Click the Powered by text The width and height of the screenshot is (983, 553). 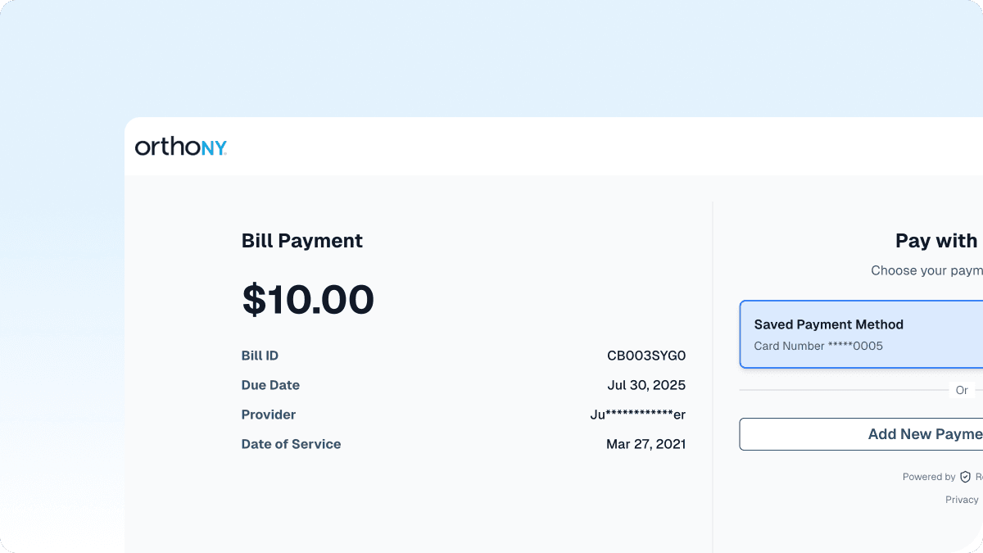coord(929,477)
